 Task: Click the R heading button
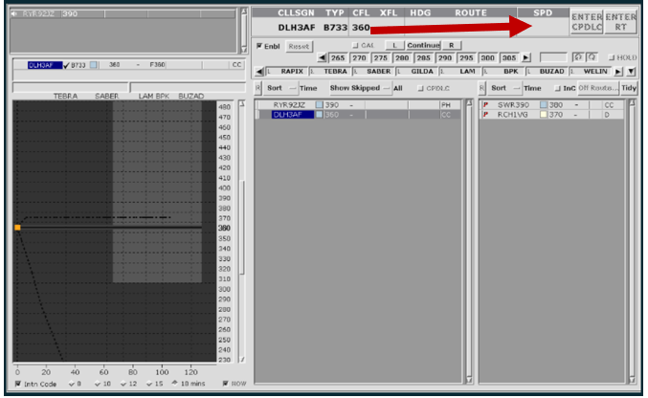pos(451,46)
